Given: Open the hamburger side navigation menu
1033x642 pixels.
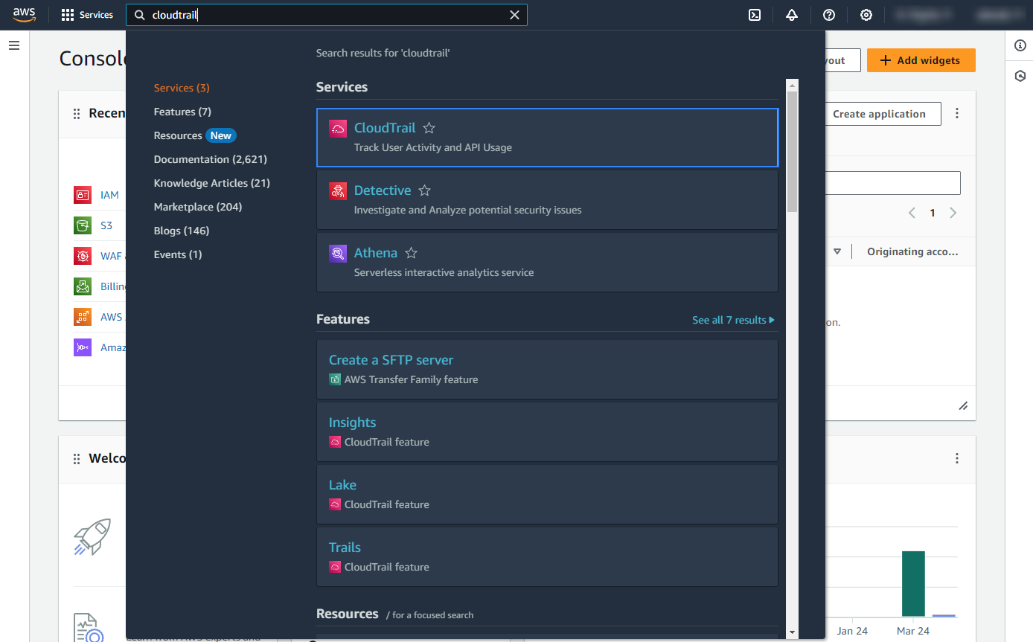Looking at the screenshot, I should pos(14,45).
